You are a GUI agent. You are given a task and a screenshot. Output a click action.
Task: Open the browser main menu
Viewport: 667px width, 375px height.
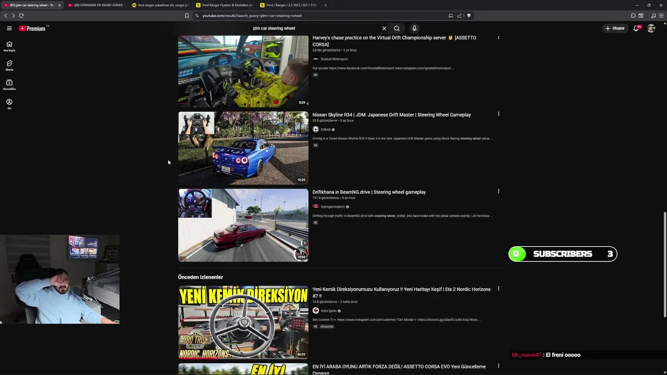coord(661,16)
